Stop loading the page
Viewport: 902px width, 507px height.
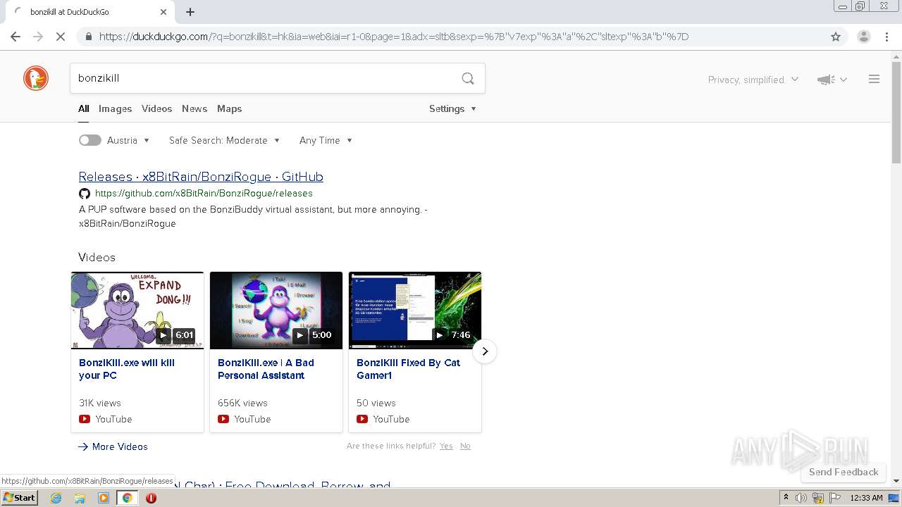pos(61,37)
